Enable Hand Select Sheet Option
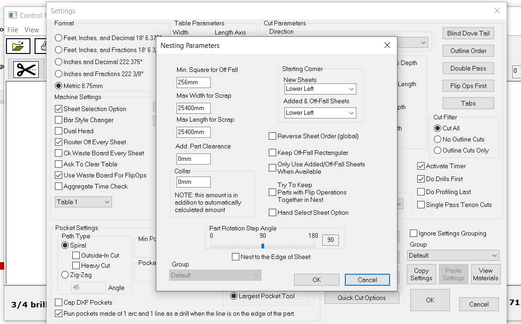Image resolution: width=521 pixels, height=324 pixels. click(272, 212)
